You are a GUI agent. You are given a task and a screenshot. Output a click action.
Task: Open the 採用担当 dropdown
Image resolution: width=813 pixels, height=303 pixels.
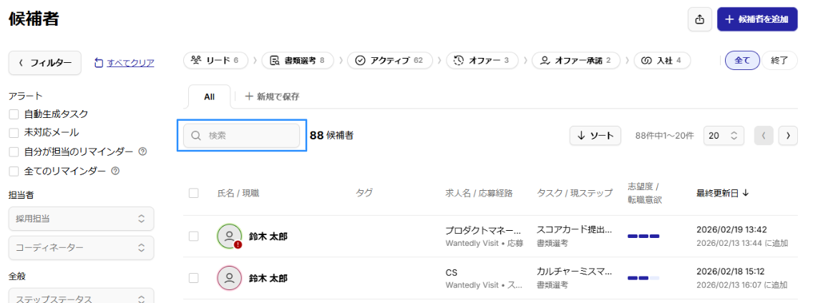81,219
